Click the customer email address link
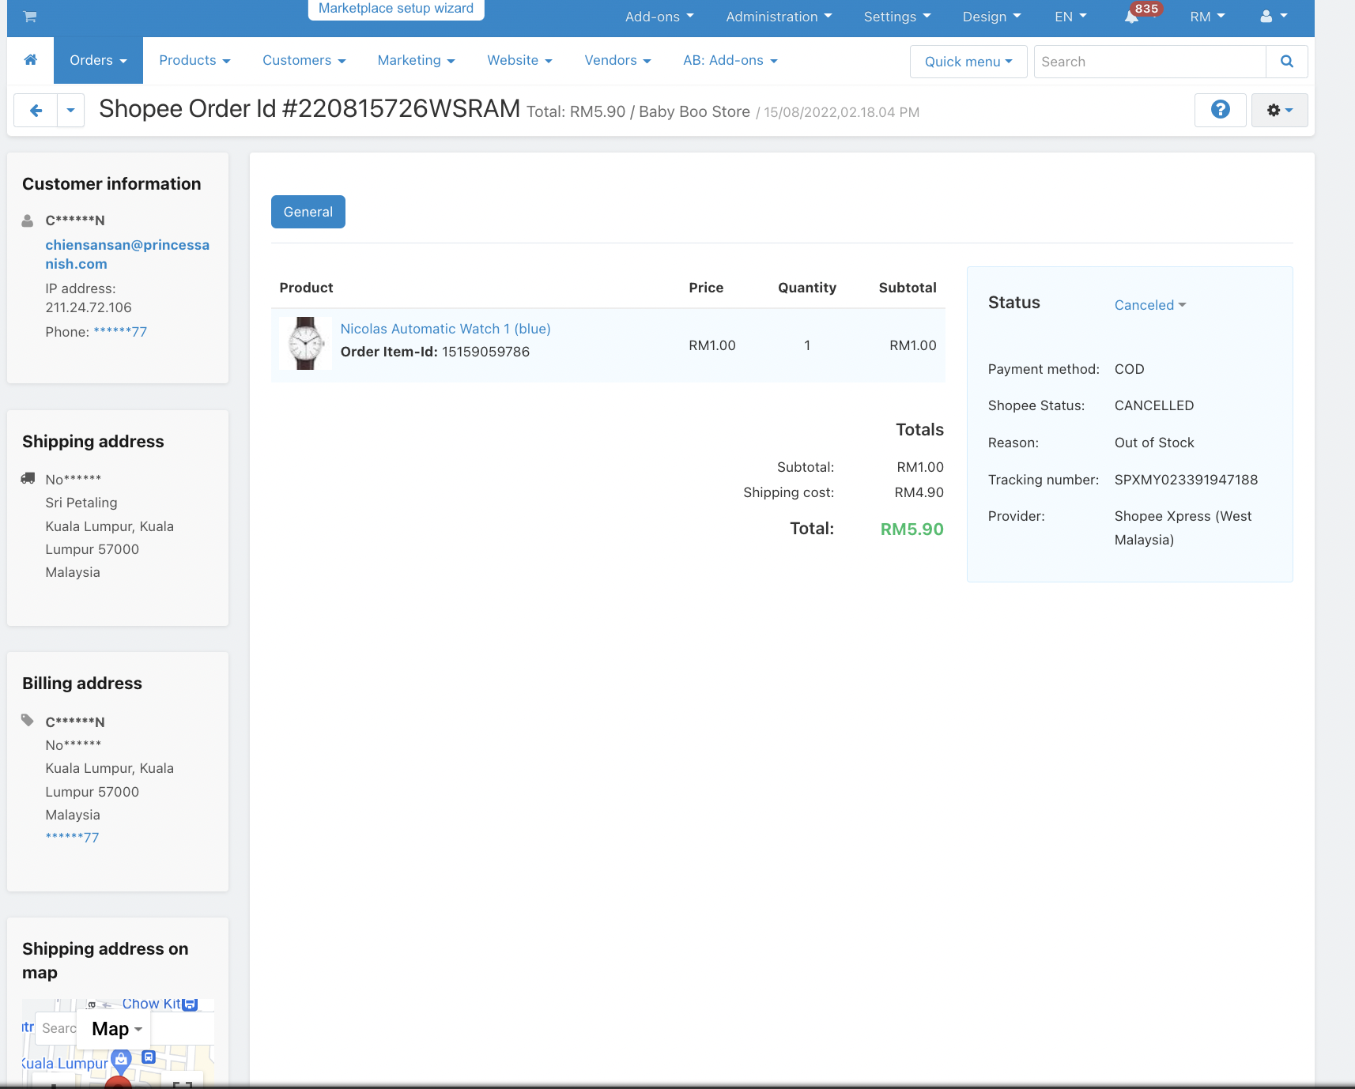 [127, 254]
